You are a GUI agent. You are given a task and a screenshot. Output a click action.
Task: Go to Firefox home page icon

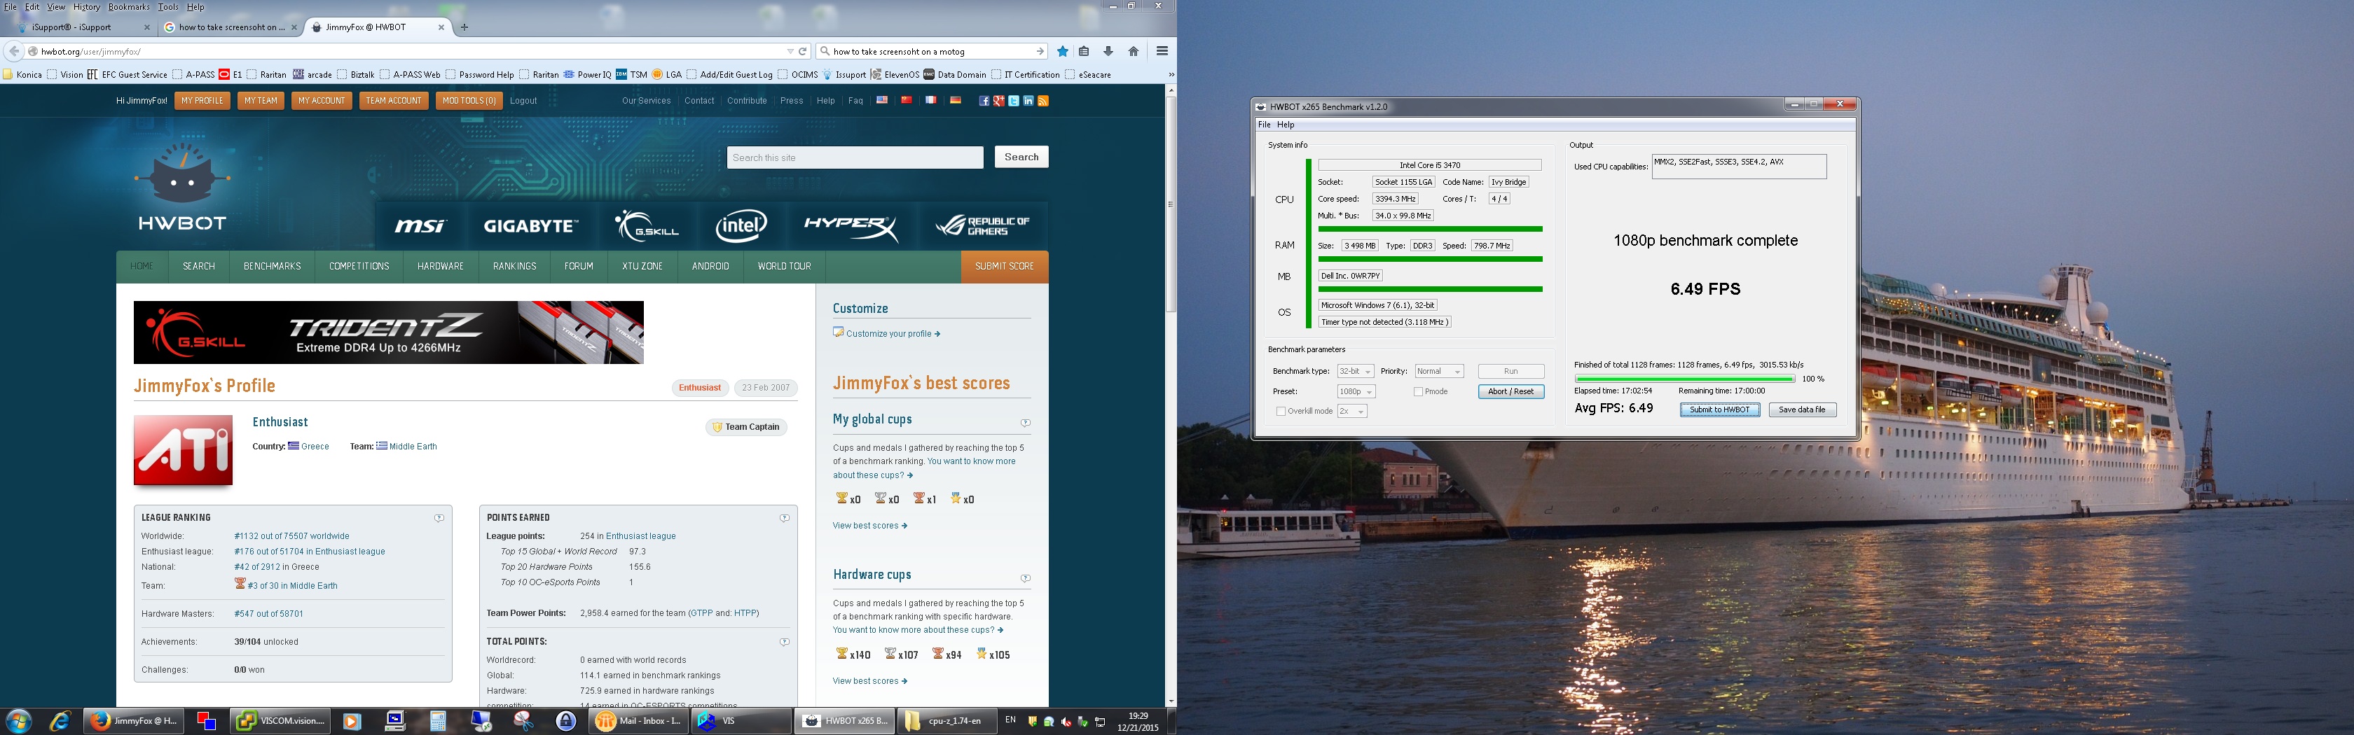(1133, 51)
